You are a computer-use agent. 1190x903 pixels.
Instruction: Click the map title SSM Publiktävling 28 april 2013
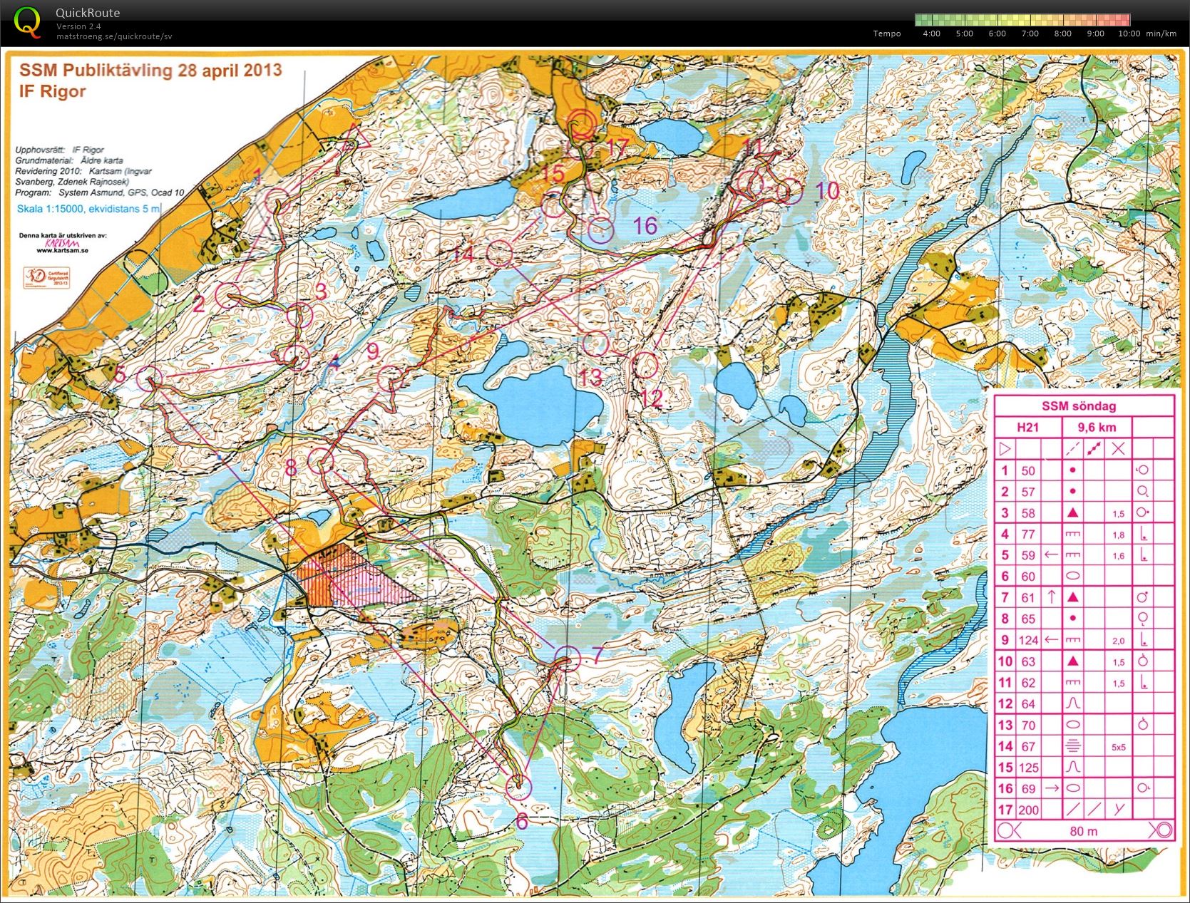[150, 71]
